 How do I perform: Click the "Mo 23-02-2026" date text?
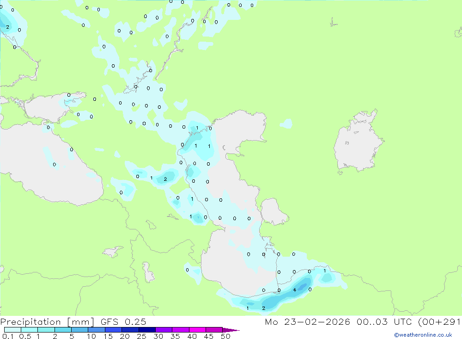pyautogui.click(x=307, y=321)
